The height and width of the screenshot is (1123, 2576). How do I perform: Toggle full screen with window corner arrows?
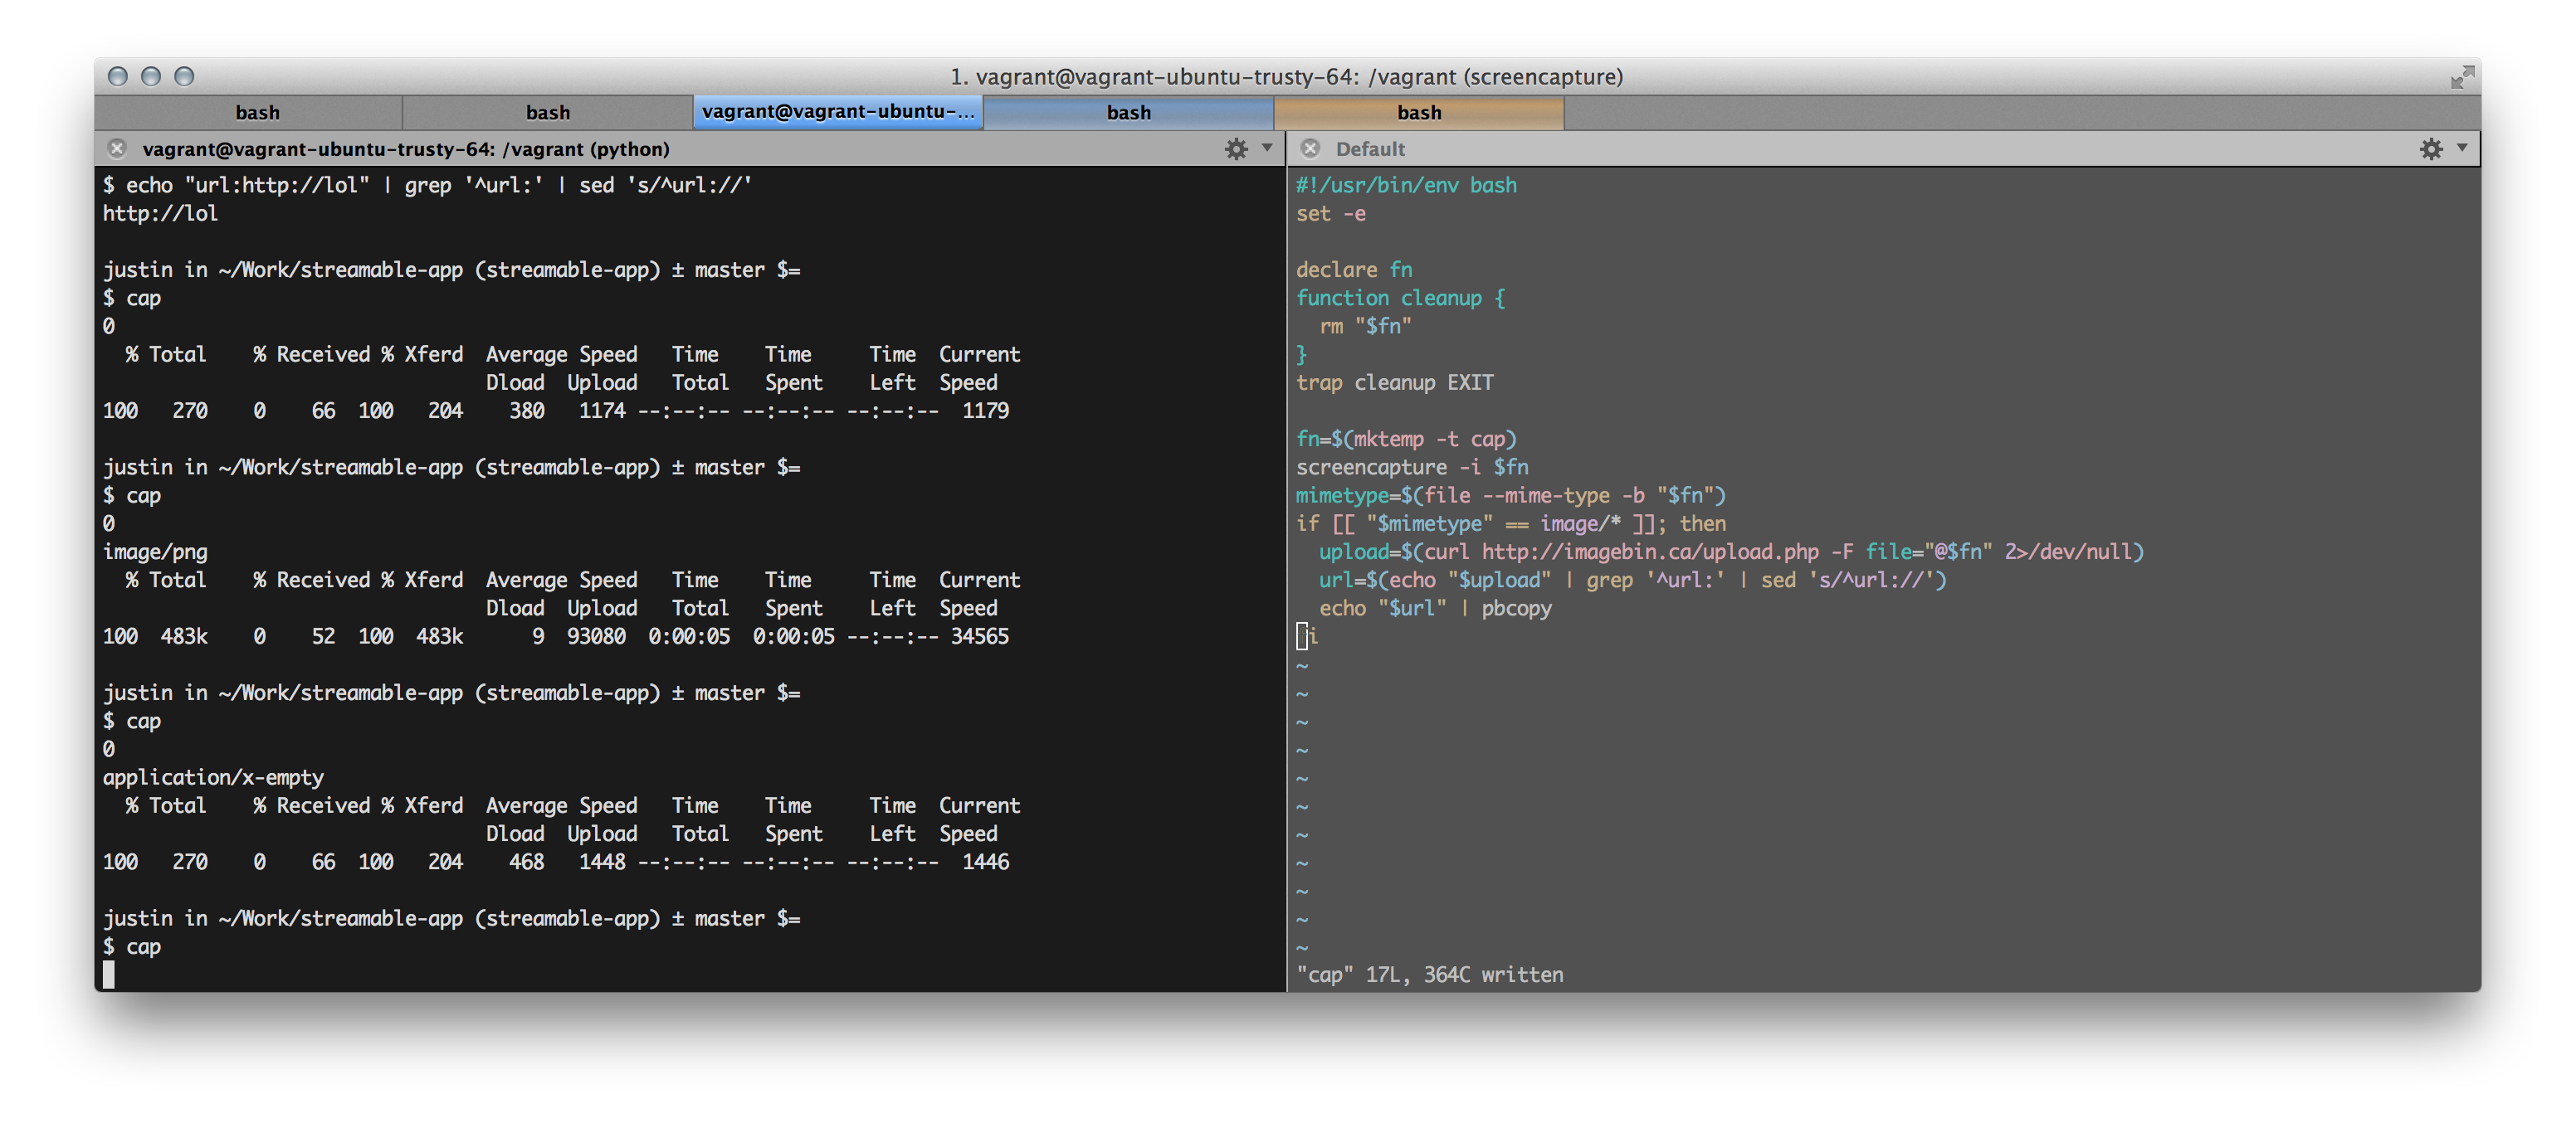(2462, 77)
